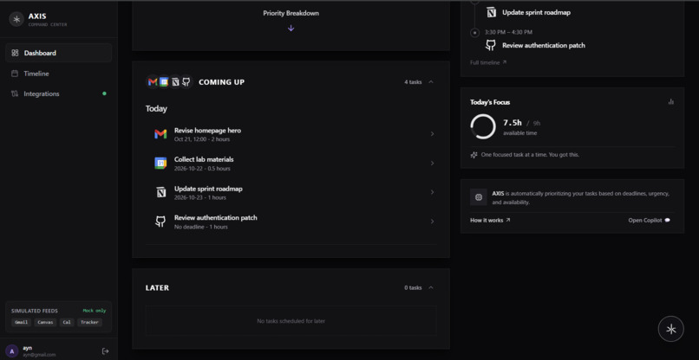
Task: Click the 7.5h available time value
Action: pos(513,123)
